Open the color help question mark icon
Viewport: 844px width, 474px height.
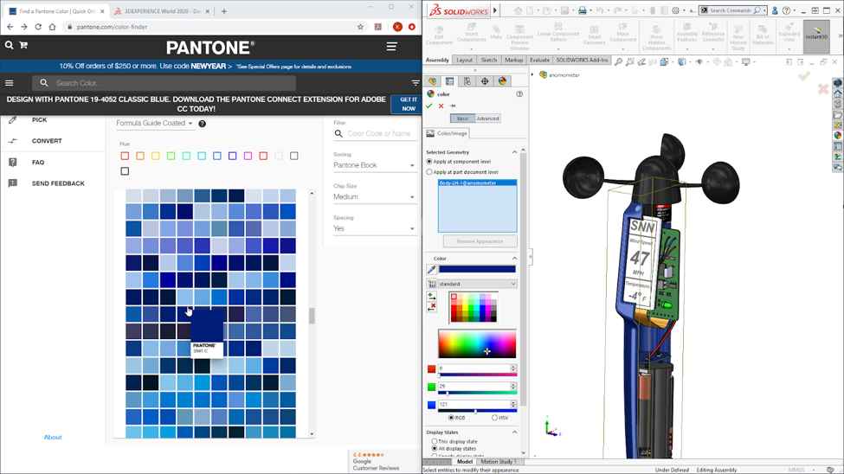pyautogui.click(x=519, y=93)
